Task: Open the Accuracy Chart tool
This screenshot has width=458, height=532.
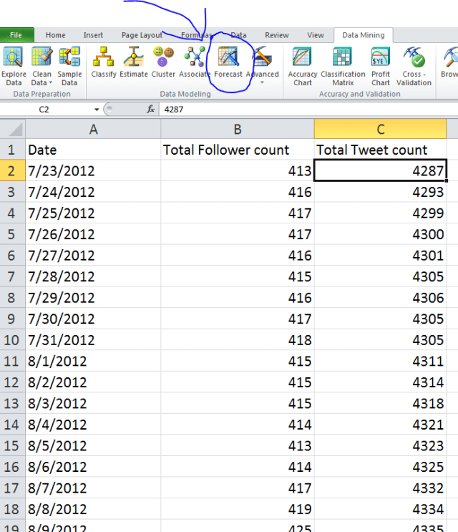Action: coord(303,66)
